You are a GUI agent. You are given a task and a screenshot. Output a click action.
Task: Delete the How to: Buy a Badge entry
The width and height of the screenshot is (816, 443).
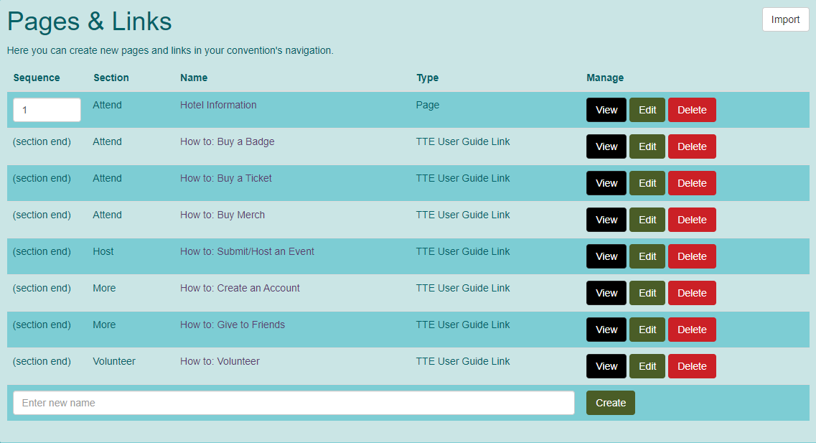coord(692,146)
